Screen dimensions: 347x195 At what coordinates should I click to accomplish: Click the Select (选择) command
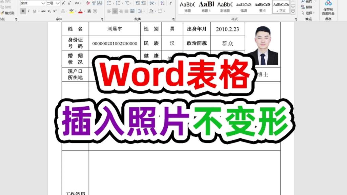pyautogui.click(x=308, y=13)
